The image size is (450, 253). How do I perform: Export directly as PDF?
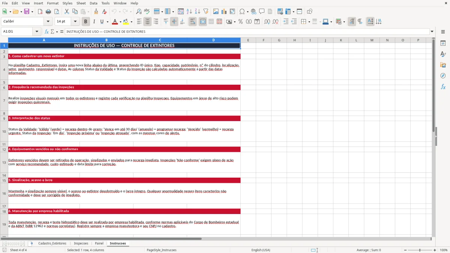point(40,12)
